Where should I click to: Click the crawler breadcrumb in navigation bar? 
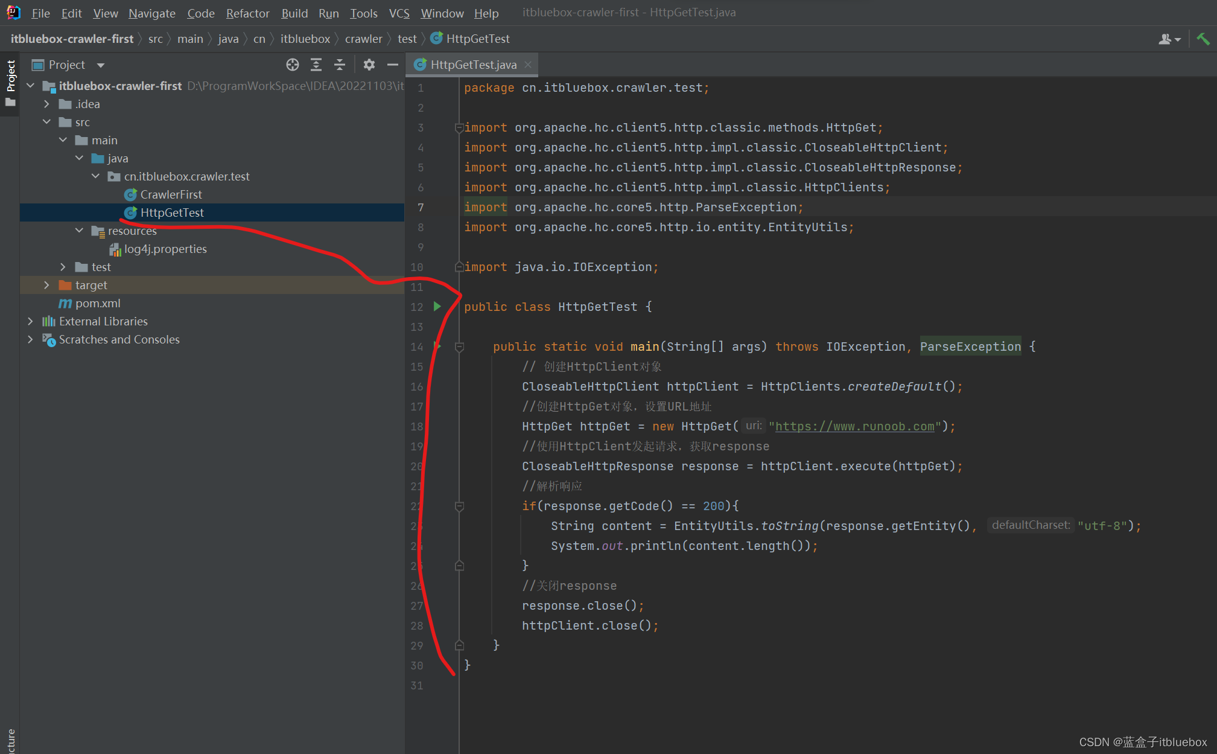coord(363,39)
